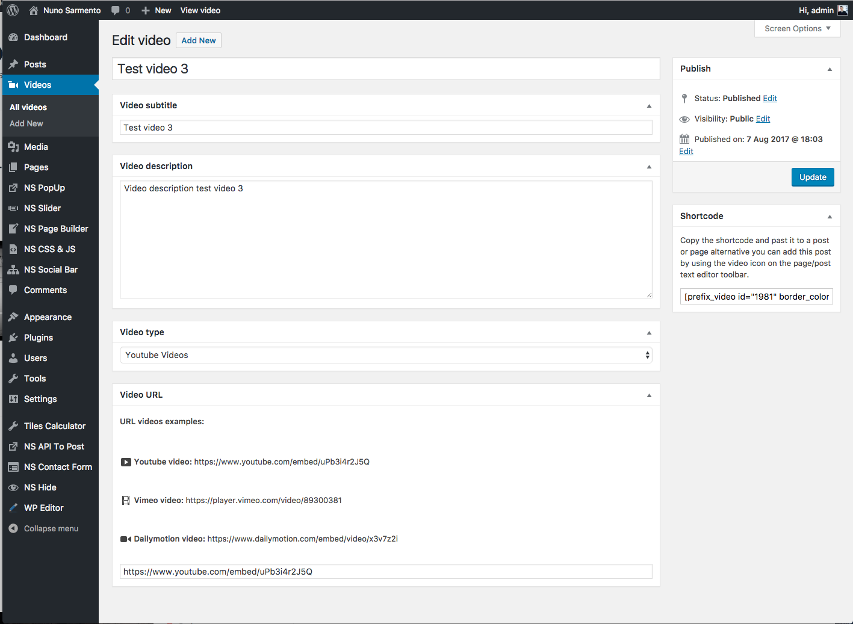Click the NS PopUp icon
Viewport: 853px width, 624px height.
point(13,188)
